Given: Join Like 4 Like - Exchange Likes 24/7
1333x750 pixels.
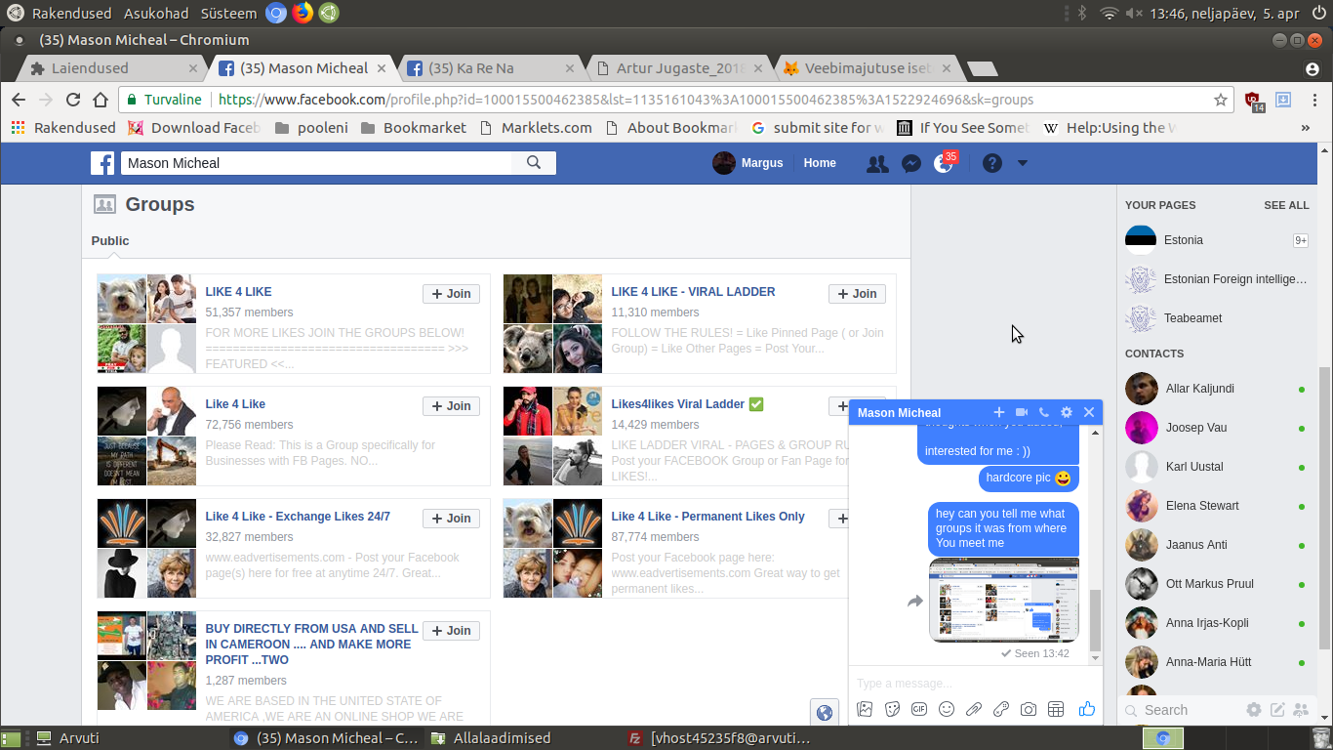Looking at the screenshot, I should click(x=451, y=519).
